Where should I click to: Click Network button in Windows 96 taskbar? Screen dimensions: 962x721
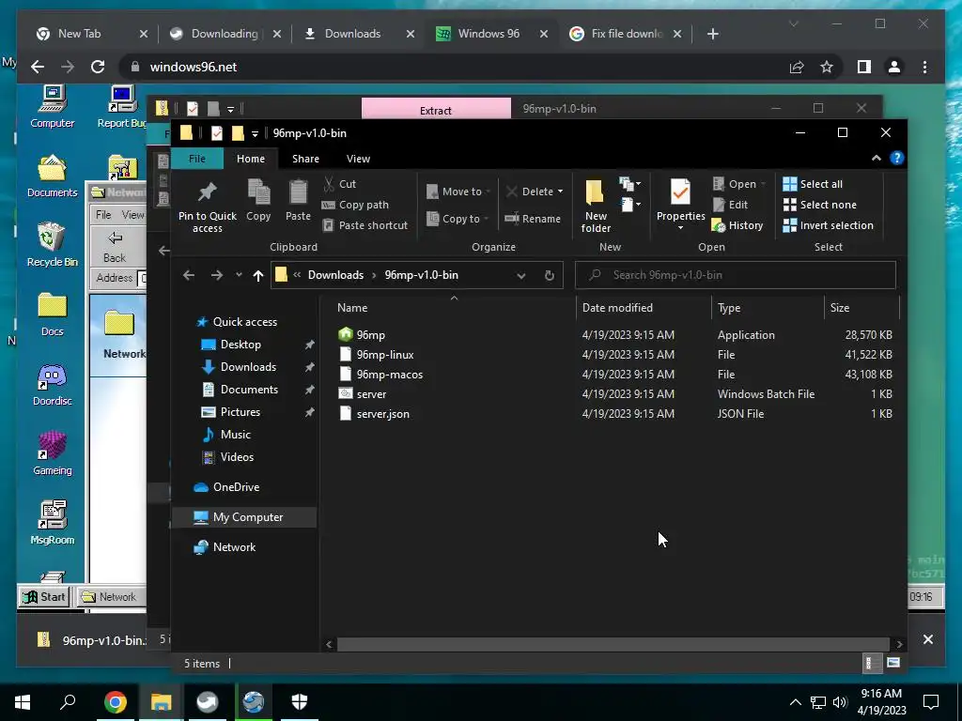pyautogui.click(x=111, y=596)
